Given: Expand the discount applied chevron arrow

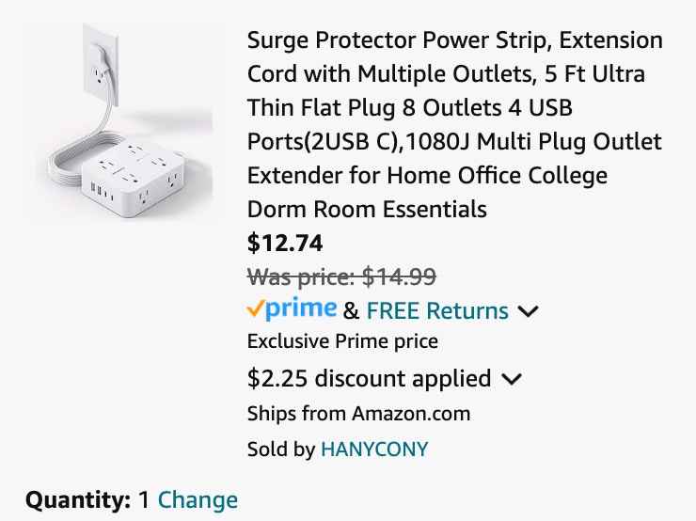Looking at the screenshot, I should (512, 379).
